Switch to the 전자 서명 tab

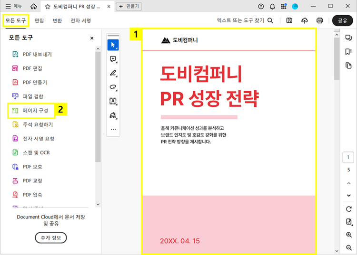(81, 21)
